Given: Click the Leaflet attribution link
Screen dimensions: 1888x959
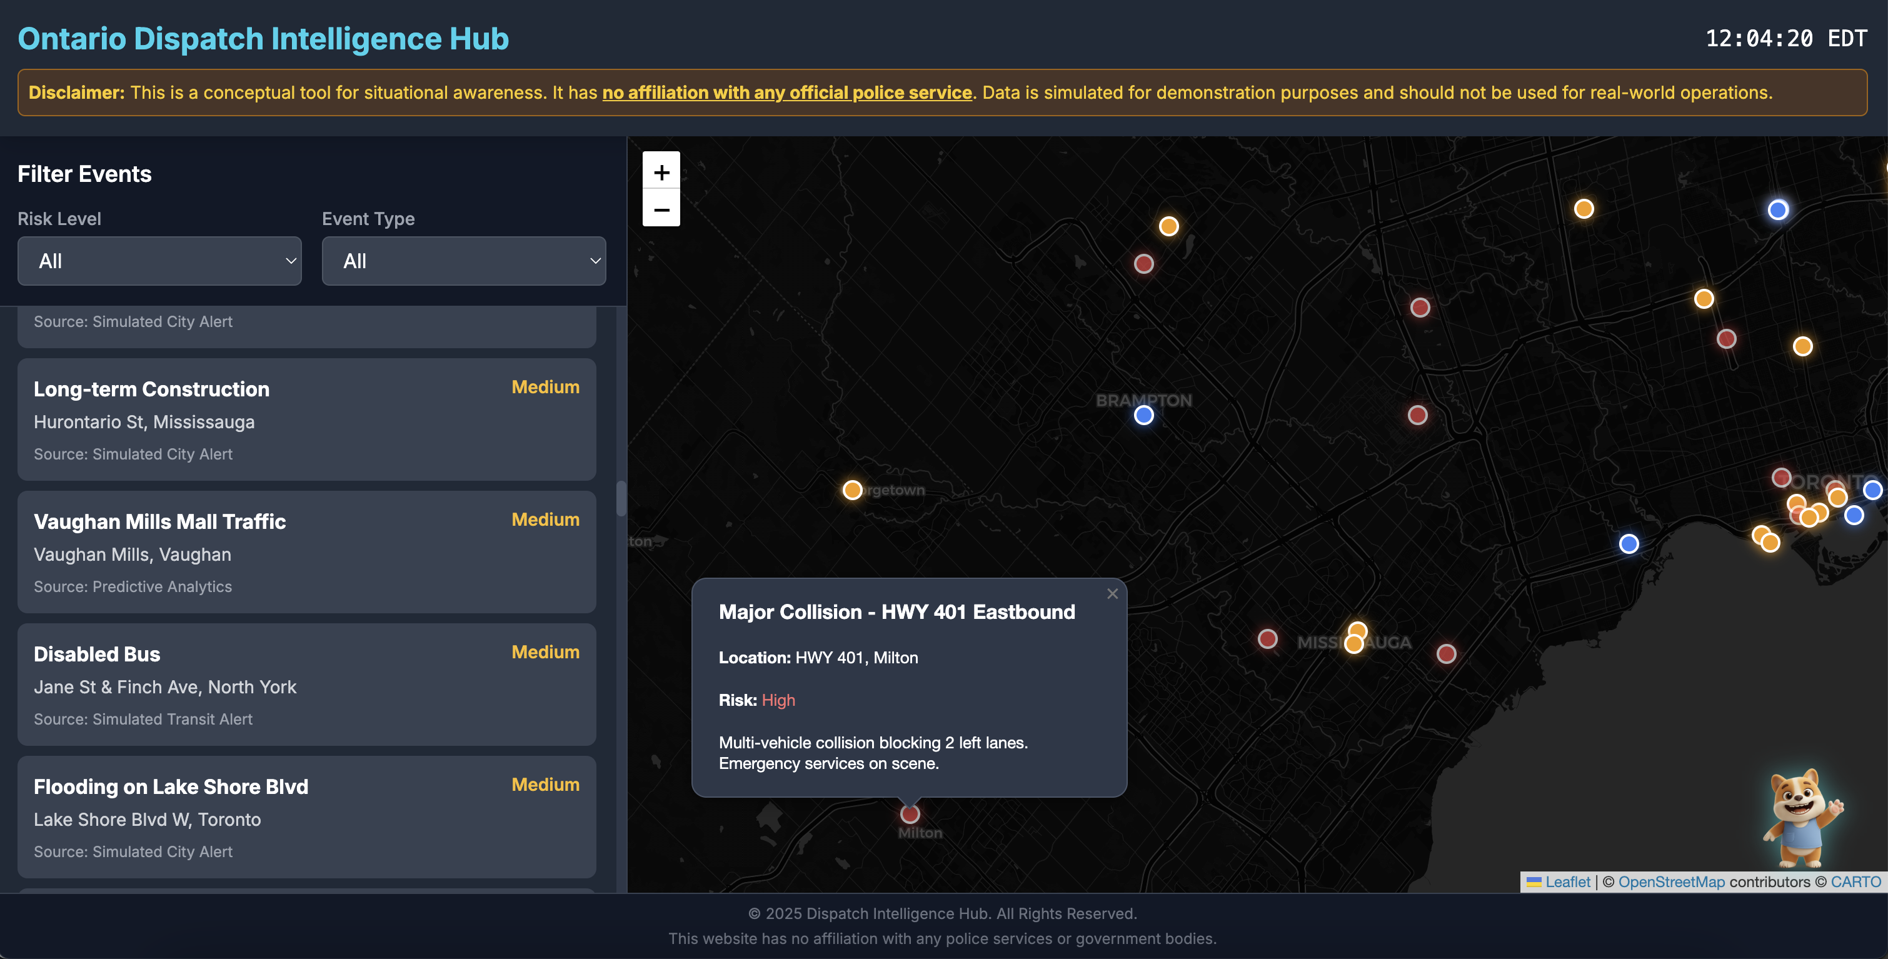Looking at the screenshot, I should 1567,882.
